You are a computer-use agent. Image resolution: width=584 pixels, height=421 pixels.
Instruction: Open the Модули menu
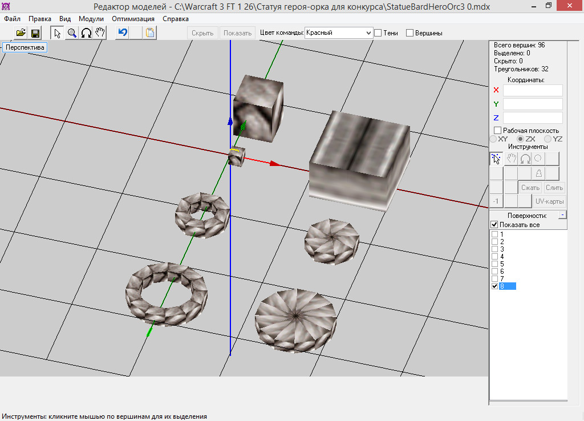(91, 19)
